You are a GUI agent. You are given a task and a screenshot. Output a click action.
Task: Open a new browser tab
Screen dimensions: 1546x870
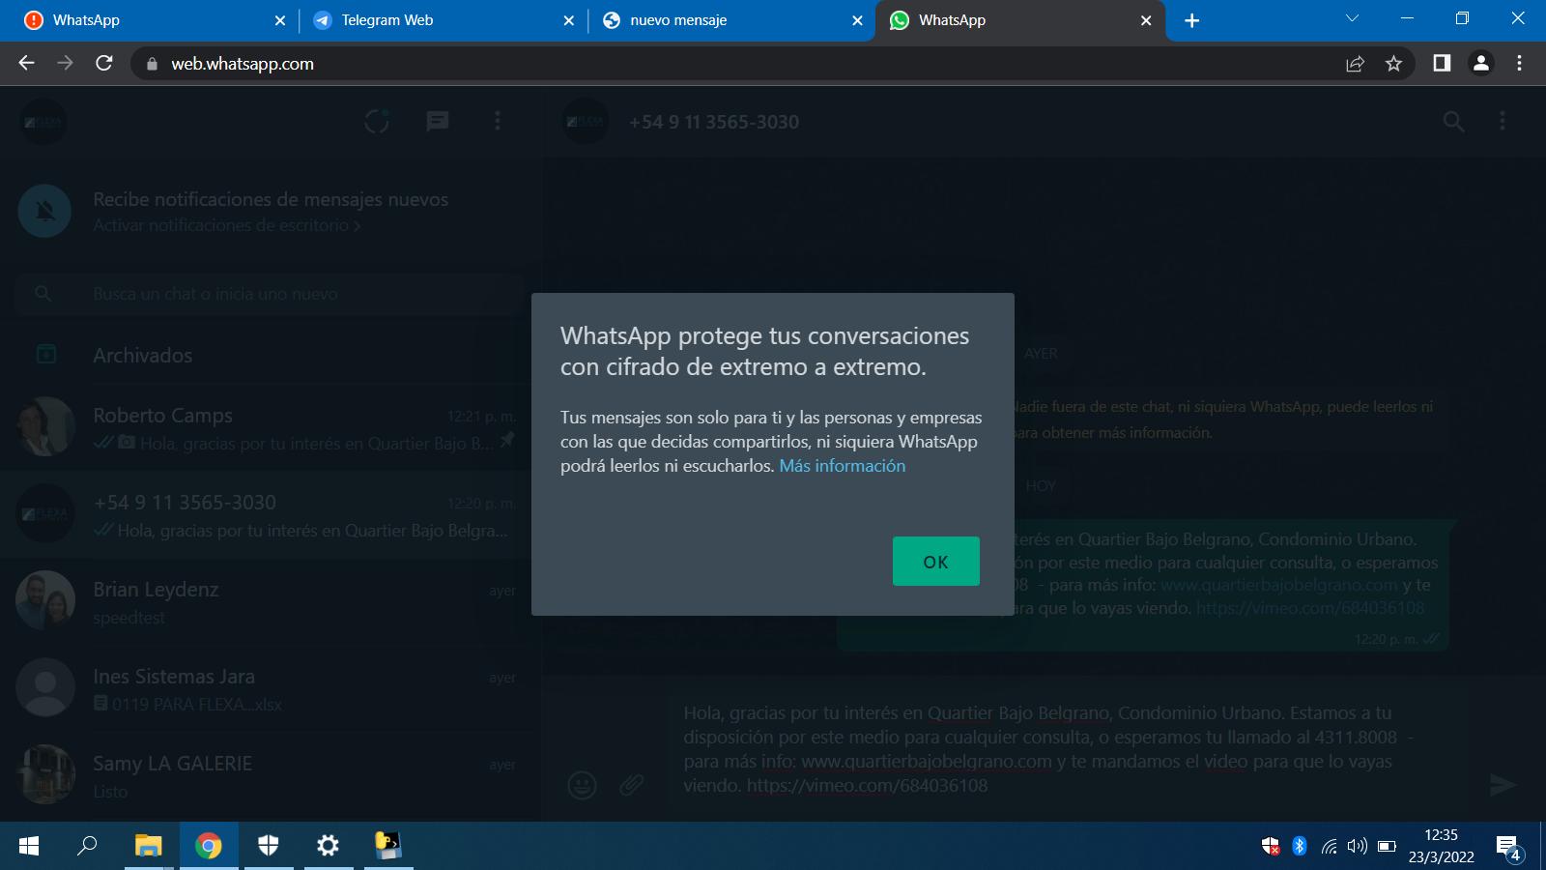[x=1192, y=20]
